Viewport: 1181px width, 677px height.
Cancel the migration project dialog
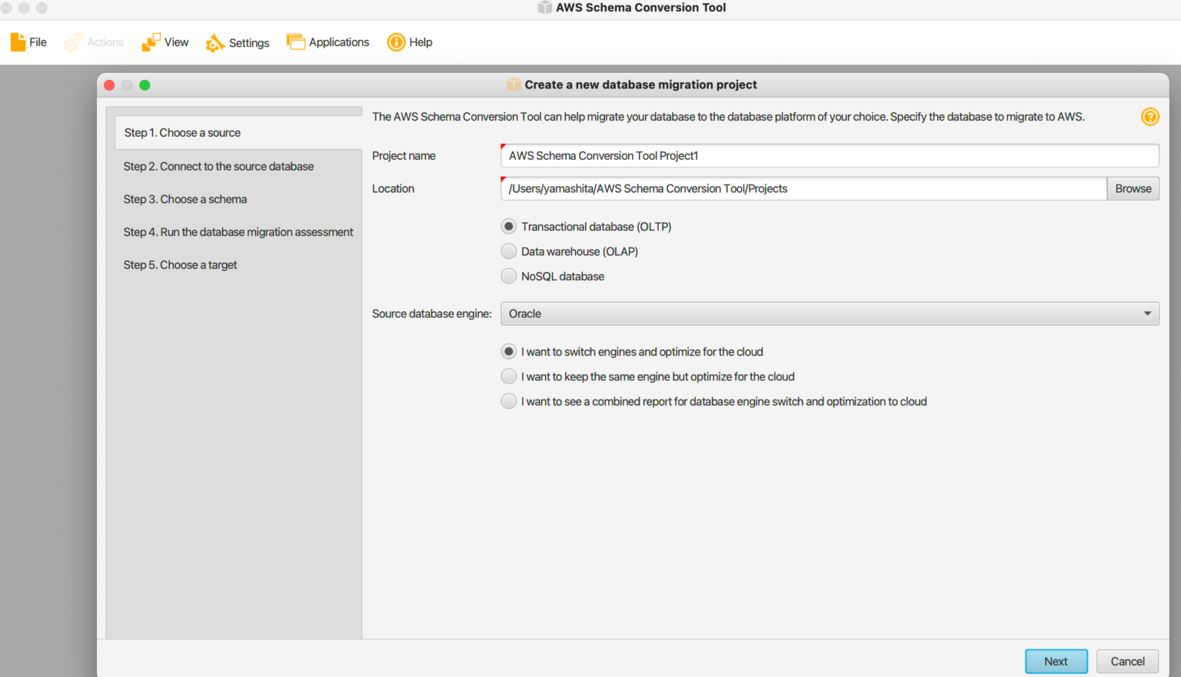pyautogui.click(x=1127, y=661)
